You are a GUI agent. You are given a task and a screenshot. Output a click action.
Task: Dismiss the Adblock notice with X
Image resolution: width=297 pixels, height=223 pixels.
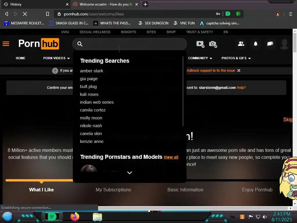pyautogui.click(x=239, y=70)
